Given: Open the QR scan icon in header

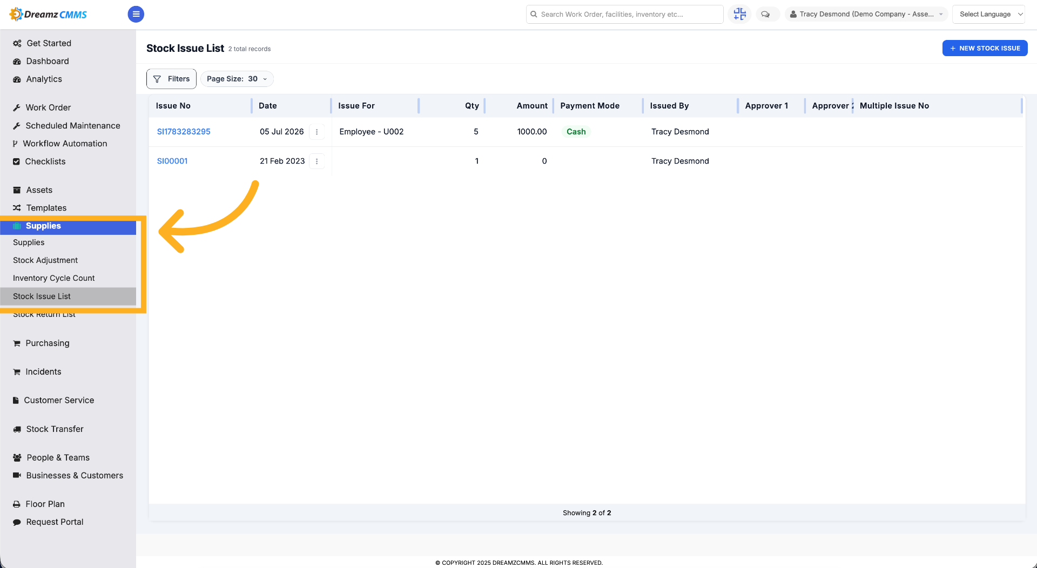Looking at the screenshot, I should (x=739, y=14).
